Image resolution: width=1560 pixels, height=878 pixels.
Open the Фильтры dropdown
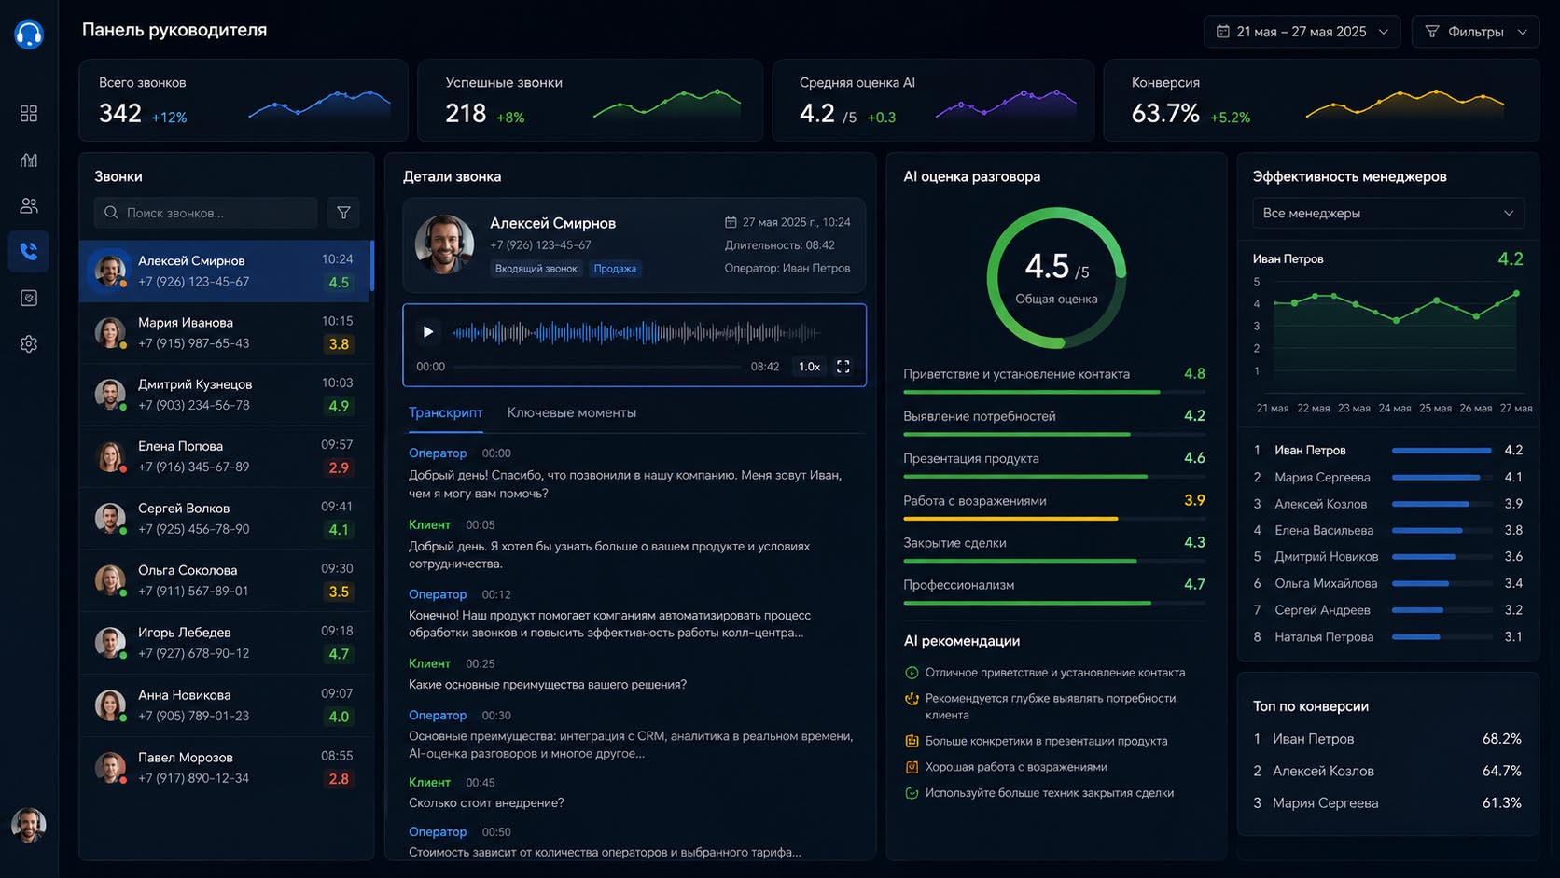click(x=1475, y=32)
